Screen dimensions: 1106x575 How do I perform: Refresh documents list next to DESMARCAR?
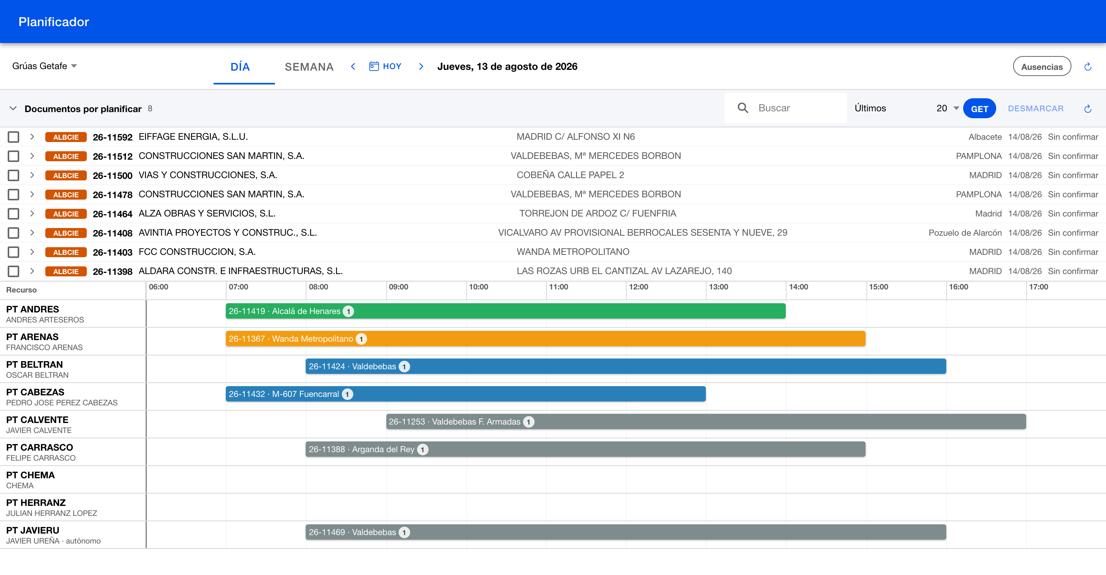(1087, 109)
